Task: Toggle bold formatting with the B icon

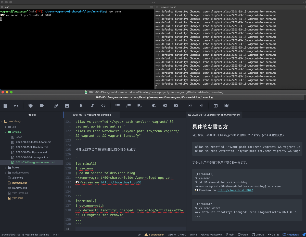Action: [x=81, y=106]
